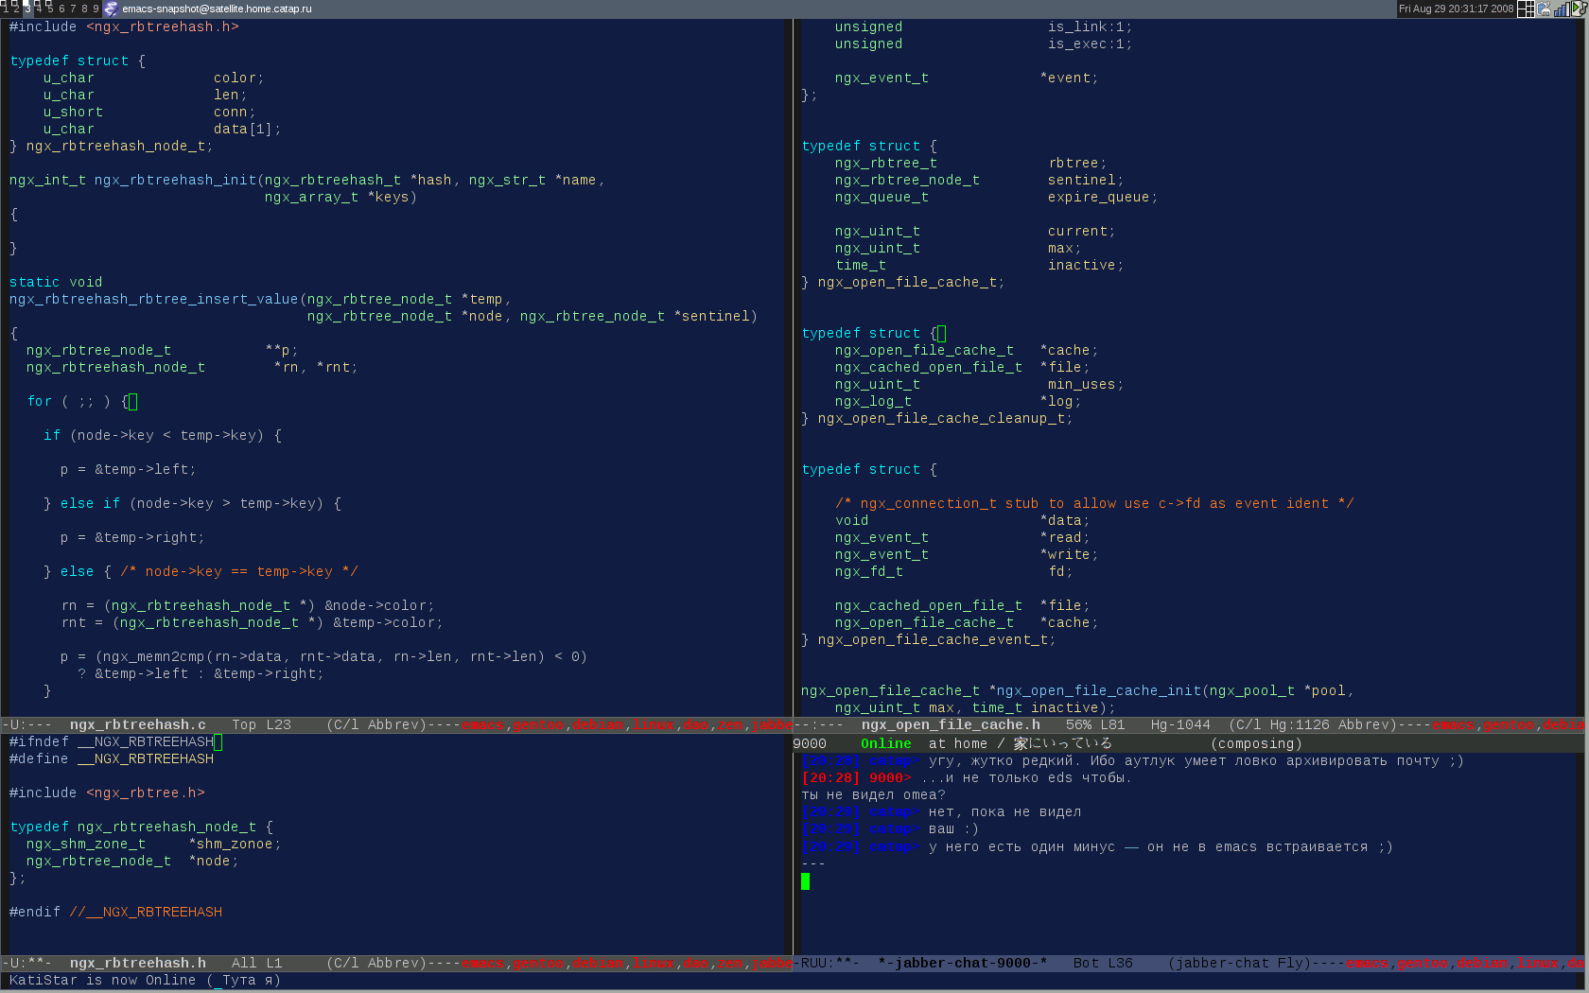Switch to workspace 2
The width and height of the screenshot is (1589, 993).
coord(16,9)
